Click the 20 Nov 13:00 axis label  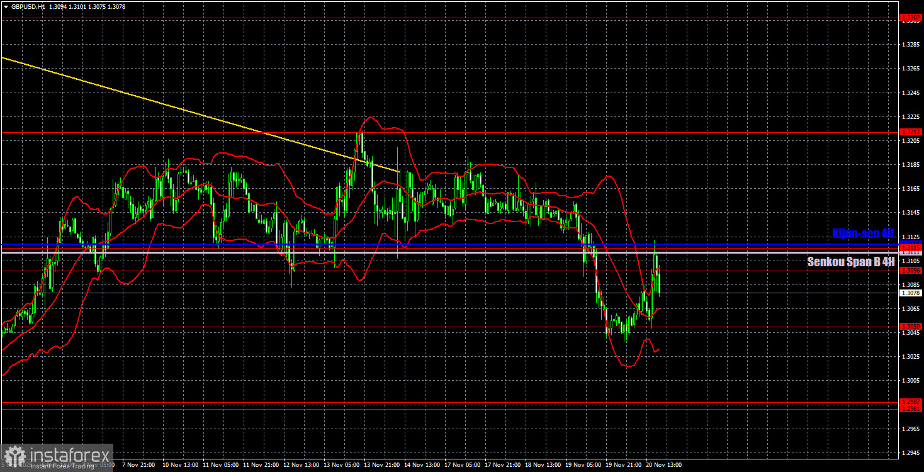tap(663, 465)
